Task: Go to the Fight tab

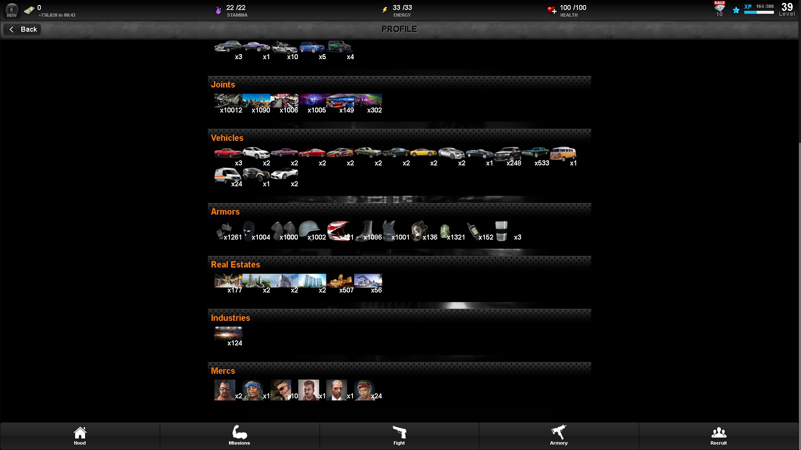Action: 399,436
